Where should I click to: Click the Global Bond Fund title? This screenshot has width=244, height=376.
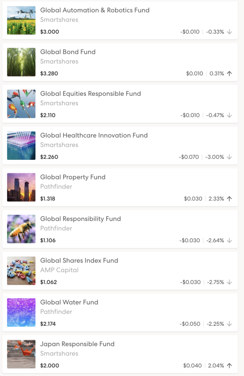coord(68,52)
